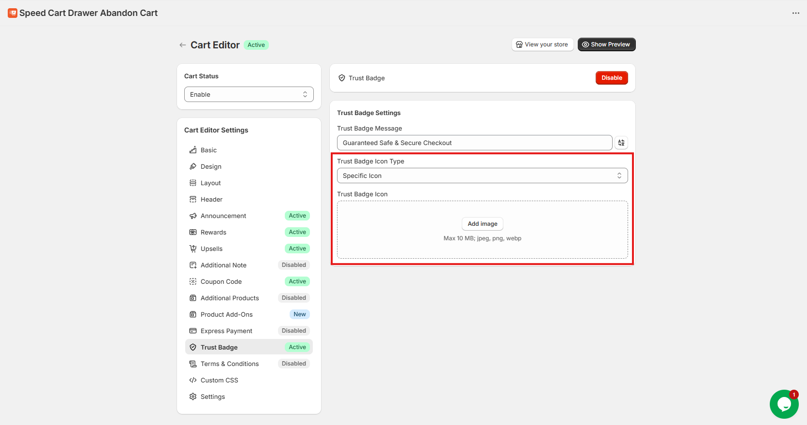The width and height of the screenshot is (807, 425).
Task: Open Express Payment settings
Action: (226, 331)
